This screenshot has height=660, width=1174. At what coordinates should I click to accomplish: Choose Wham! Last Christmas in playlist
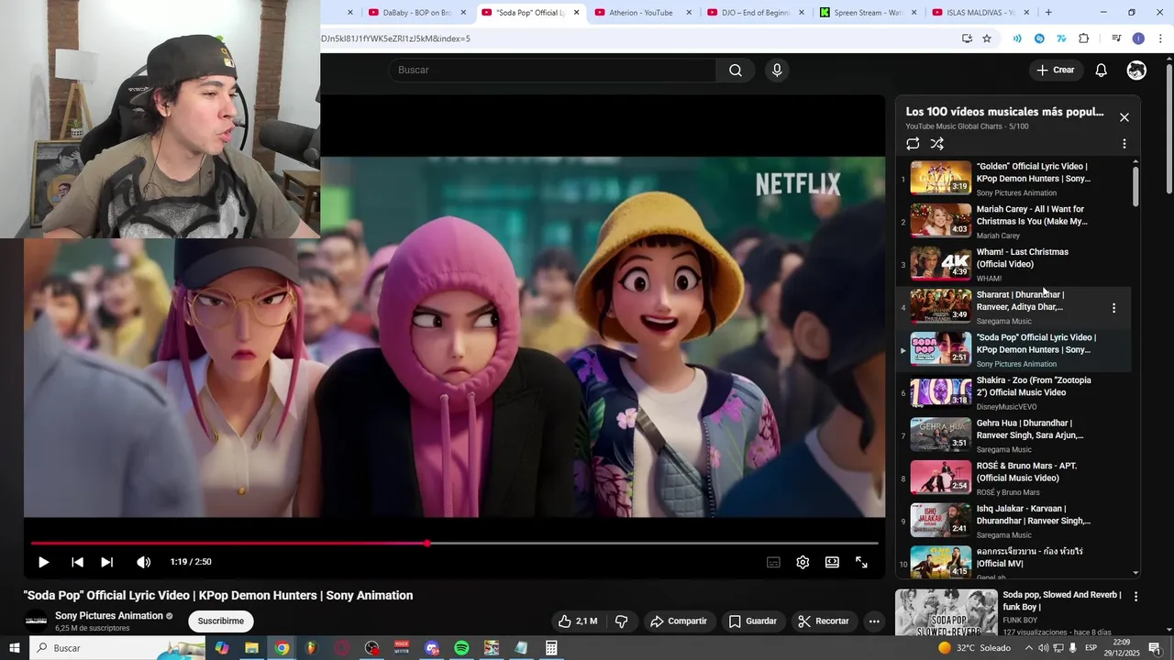click(1013, 265)
